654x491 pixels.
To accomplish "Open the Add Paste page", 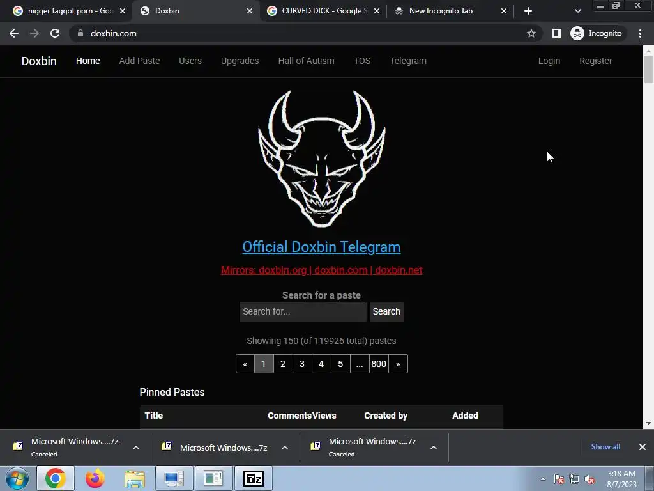I will point(139,61).
